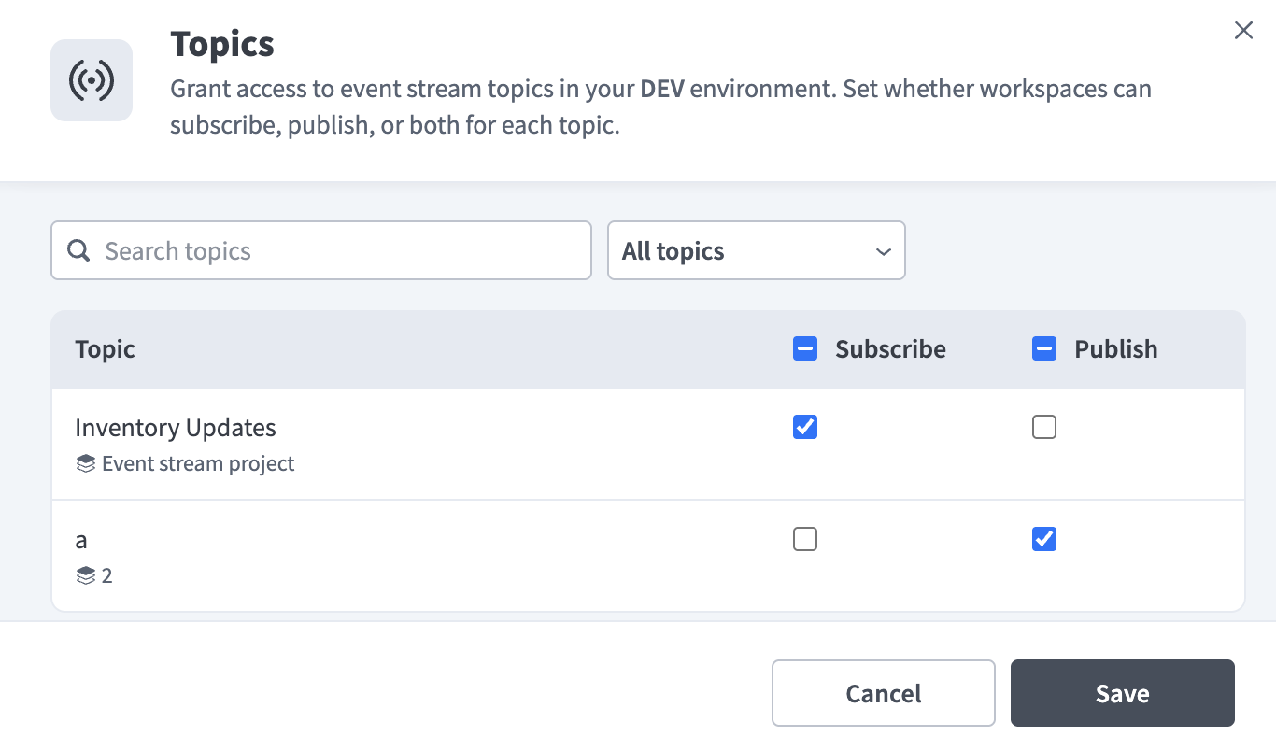Uncheck Subscribe for Inventory Updates

point(805,427)
